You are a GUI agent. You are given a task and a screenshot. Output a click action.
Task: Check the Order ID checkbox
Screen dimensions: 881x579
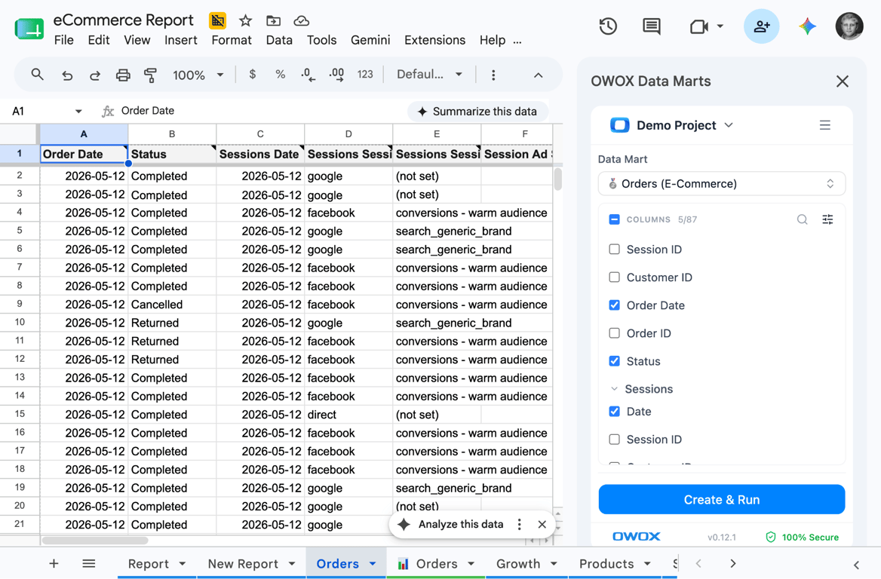(x=615, y=333)
